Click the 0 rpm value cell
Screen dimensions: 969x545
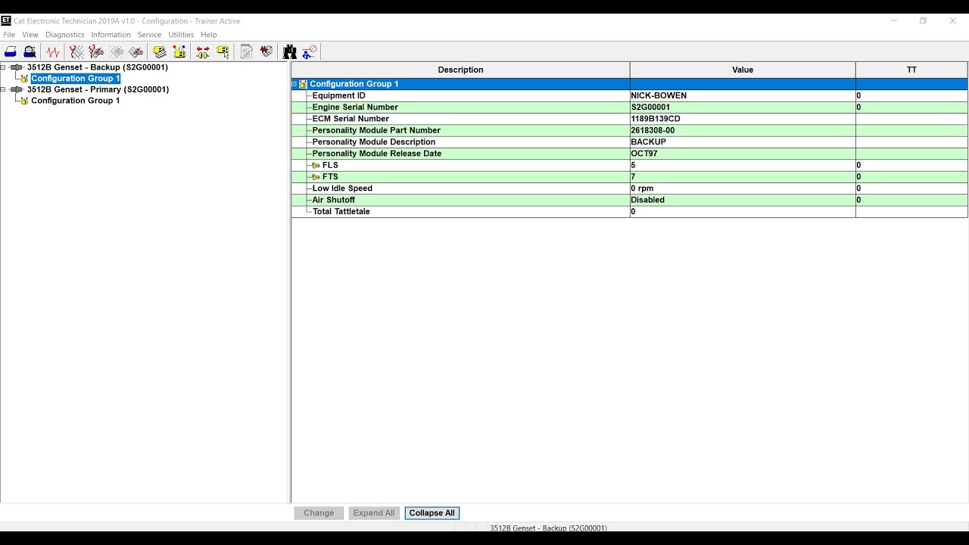(743, 188)
